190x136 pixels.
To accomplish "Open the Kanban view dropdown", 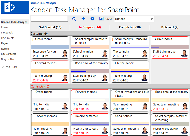I will [x=134, y=19].
